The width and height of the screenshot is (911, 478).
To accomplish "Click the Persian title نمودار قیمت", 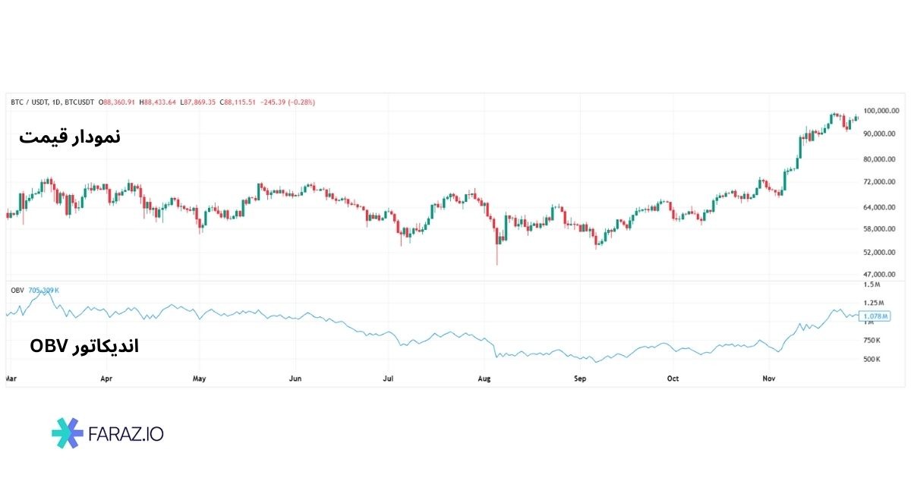I will pyautogui.click(x=70, y=137).
